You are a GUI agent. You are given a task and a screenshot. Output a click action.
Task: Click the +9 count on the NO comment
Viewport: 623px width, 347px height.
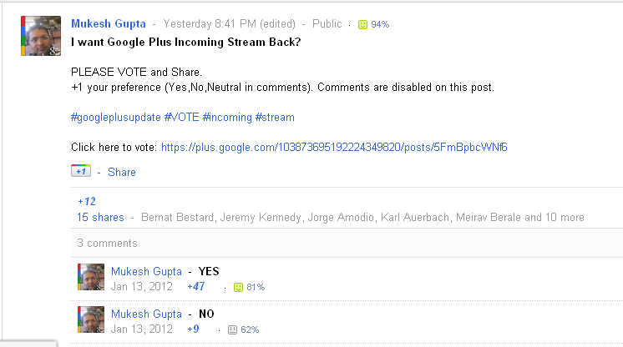[x=194, y=329]
